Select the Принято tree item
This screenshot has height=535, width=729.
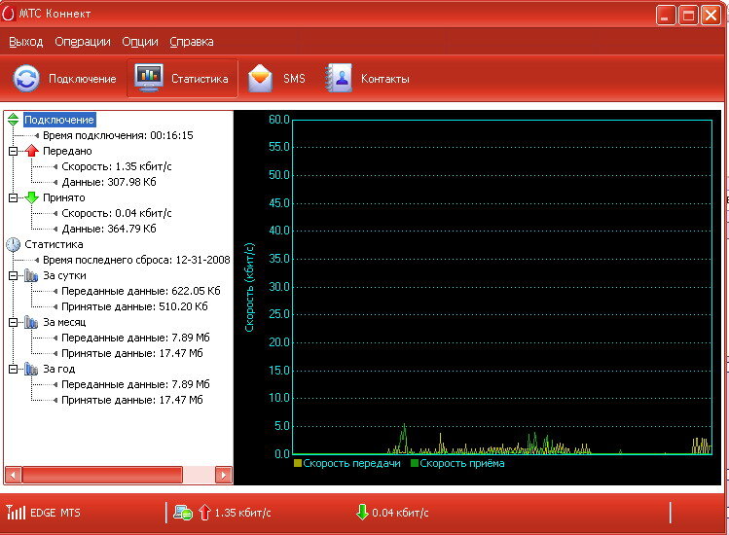(64, 197)
